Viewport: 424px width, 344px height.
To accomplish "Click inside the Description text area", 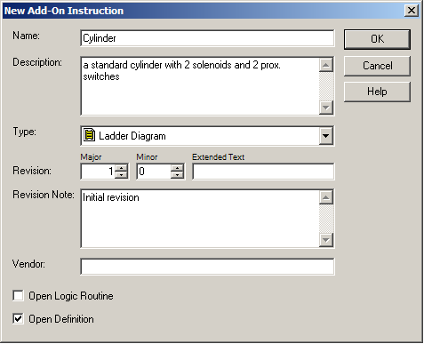I will [x=200, y=86].
